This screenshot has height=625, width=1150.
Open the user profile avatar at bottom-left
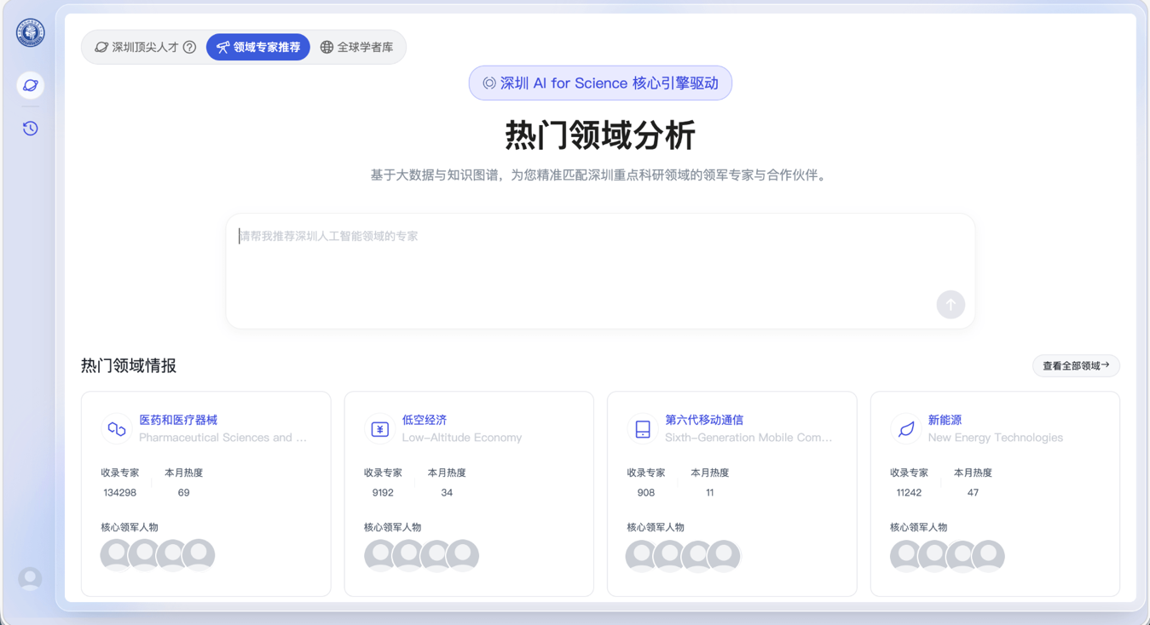[x=31, y=579]
